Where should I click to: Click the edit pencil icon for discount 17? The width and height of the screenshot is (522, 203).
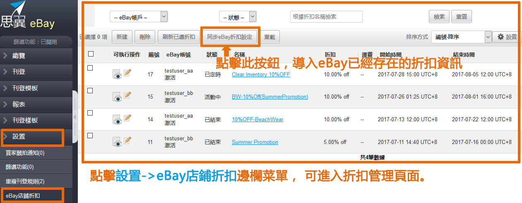click(127, 73)
